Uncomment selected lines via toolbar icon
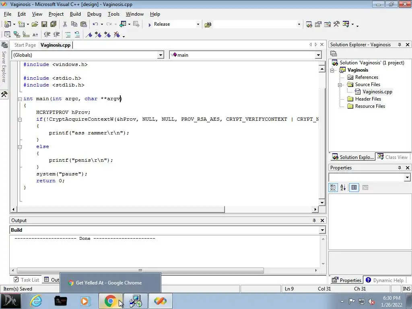Viewport: 412px width, 309px height. 77,35
